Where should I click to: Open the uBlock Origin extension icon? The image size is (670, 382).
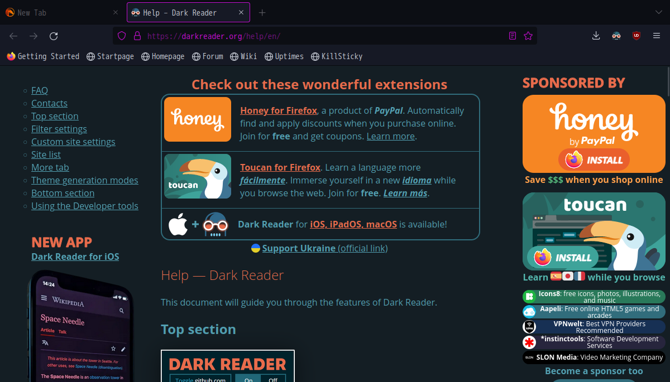(636, 36)
